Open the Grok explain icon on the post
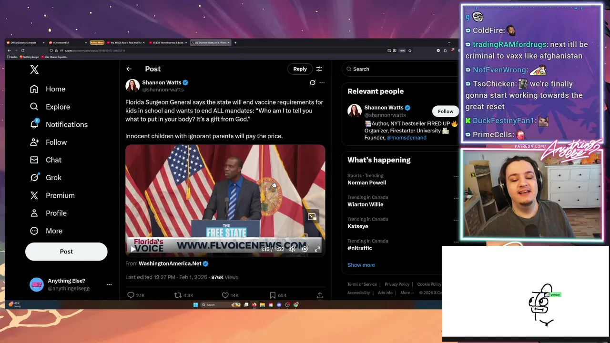Viewport: 610px width, 343px height. (313, 82)
